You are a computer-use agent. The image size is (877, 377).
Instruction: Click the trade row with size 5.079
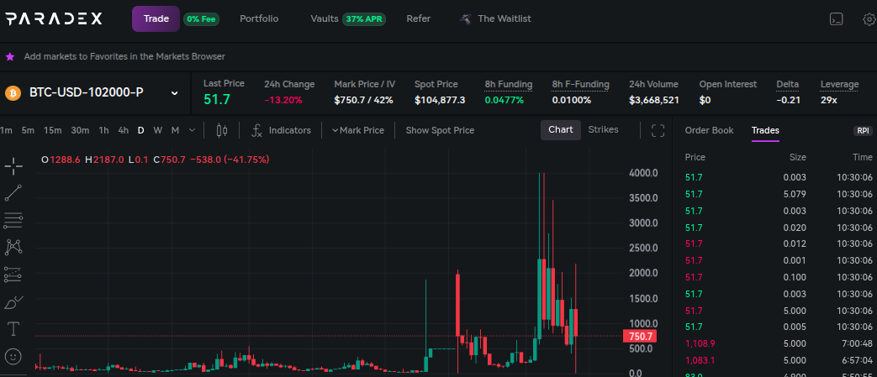pyautogui.click(x=778, y=194)
